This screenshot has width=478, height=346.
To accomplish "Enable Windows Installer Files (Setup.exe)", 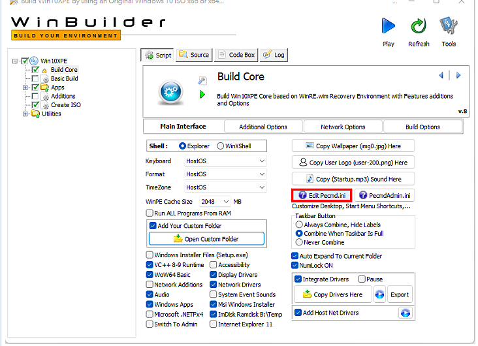I will click(x=150, y=255).
